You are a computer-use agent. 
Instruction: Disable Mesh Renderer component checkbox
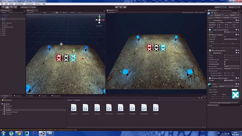point(212,51)
